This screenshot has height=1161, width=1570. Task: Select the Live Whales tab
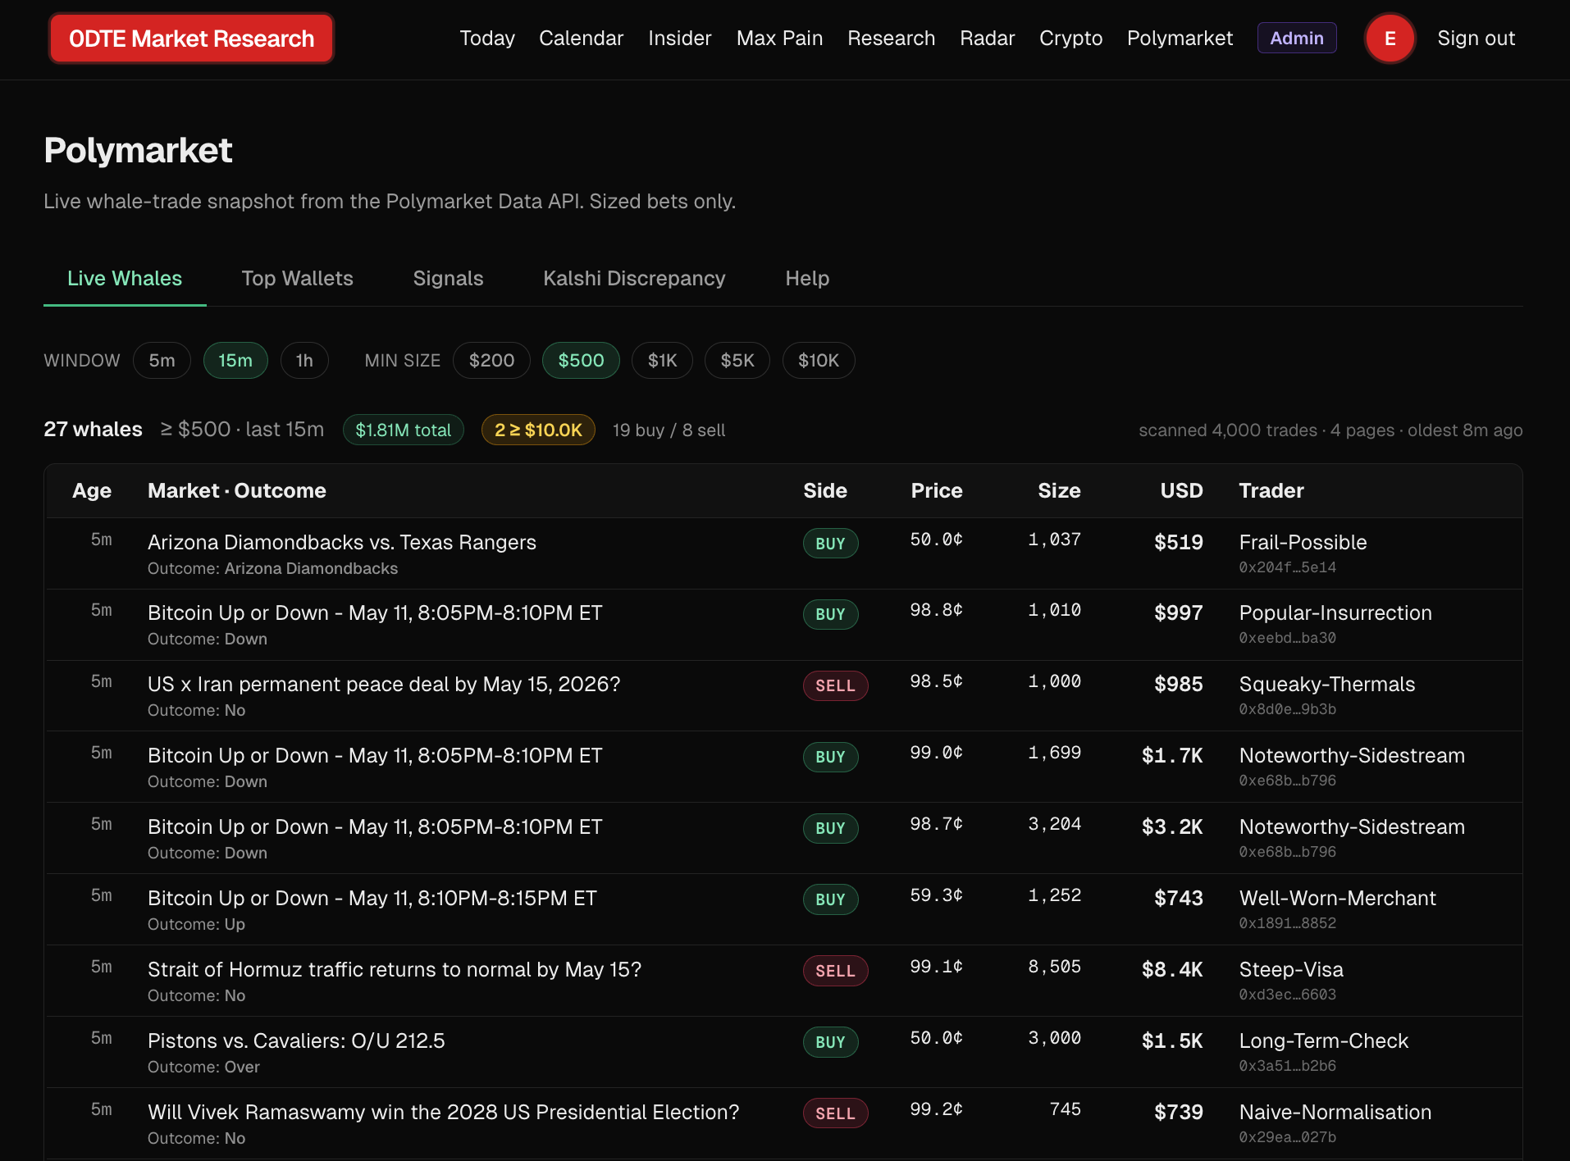click(x=125, y=279)
